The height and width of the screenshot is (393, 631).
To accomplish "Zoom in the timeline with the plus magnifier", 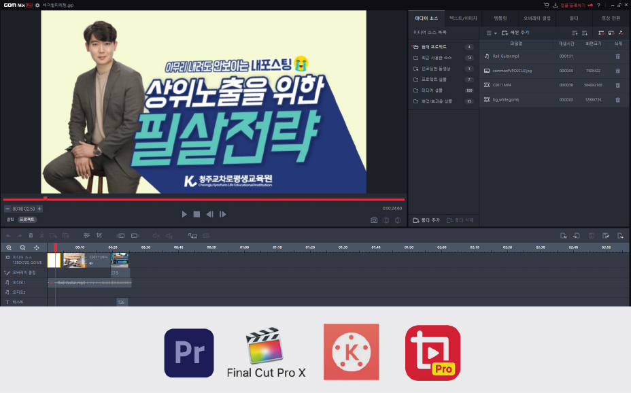I will coord(9,247).
